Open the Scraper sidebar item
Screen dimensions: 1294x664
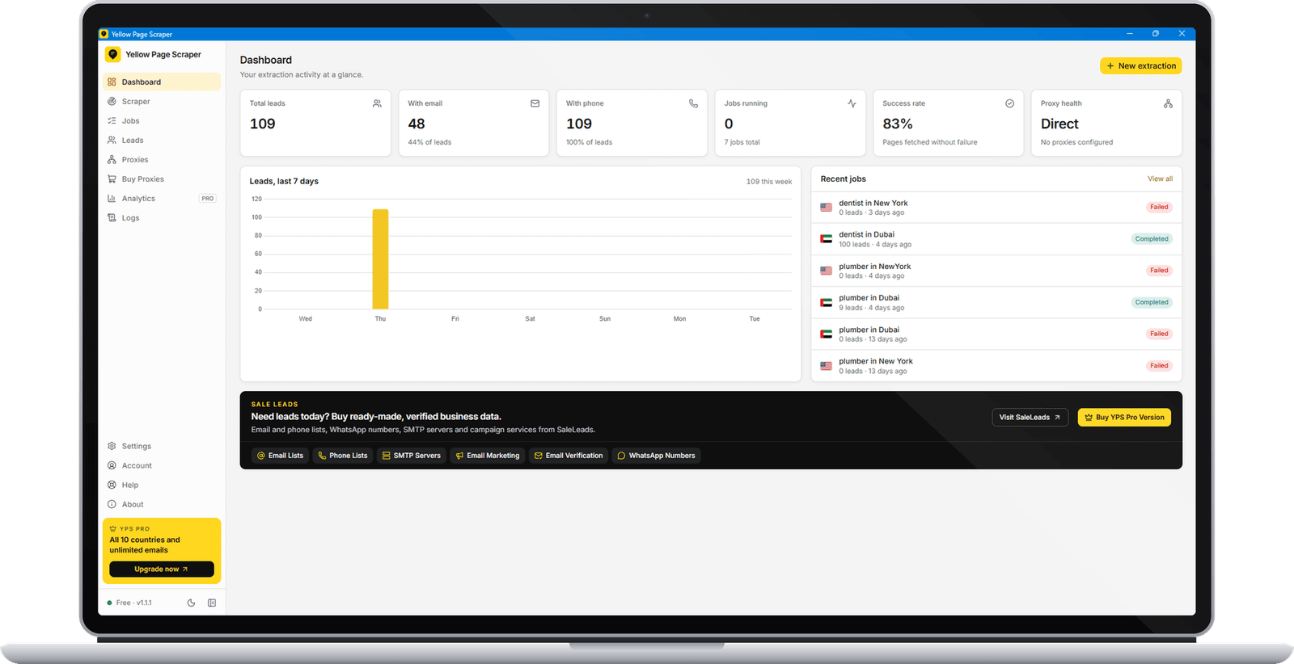click(162, 102)
